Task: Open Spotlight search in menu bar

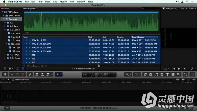Action: pyautogui.click(x=187, y=2)
